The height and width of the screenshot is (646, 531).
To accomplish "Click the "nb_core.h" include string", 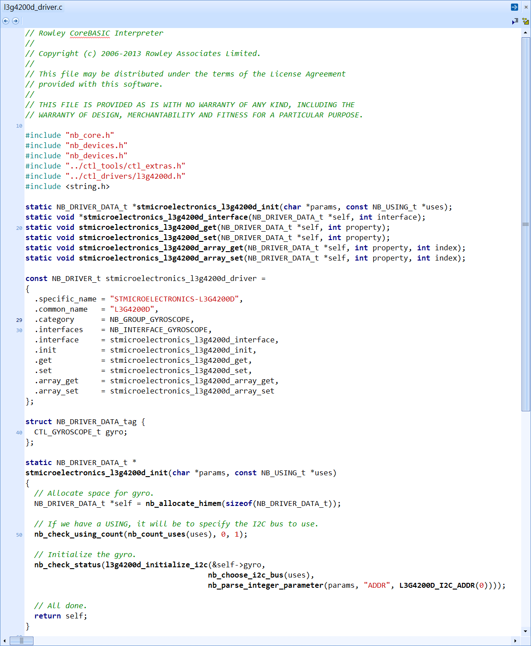I will 90,135.
